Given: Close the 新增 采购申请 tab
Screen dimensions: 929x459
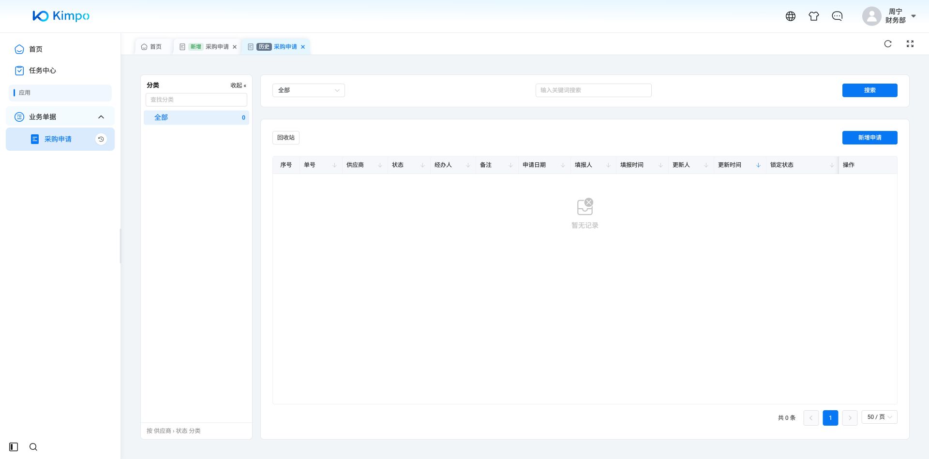Looking at the screenshot, I should [235, 47].
